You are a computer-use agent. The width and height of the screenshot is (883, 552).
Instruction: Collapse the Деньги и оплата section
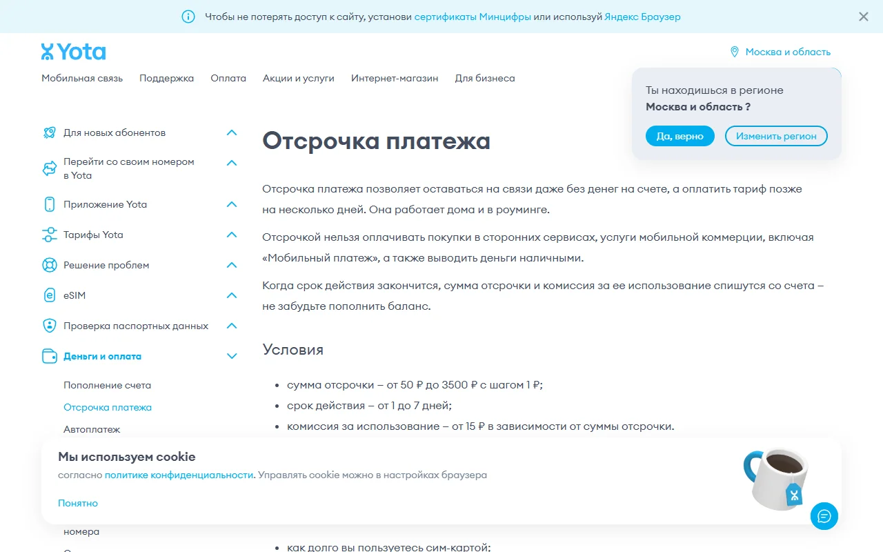(232, 356)
